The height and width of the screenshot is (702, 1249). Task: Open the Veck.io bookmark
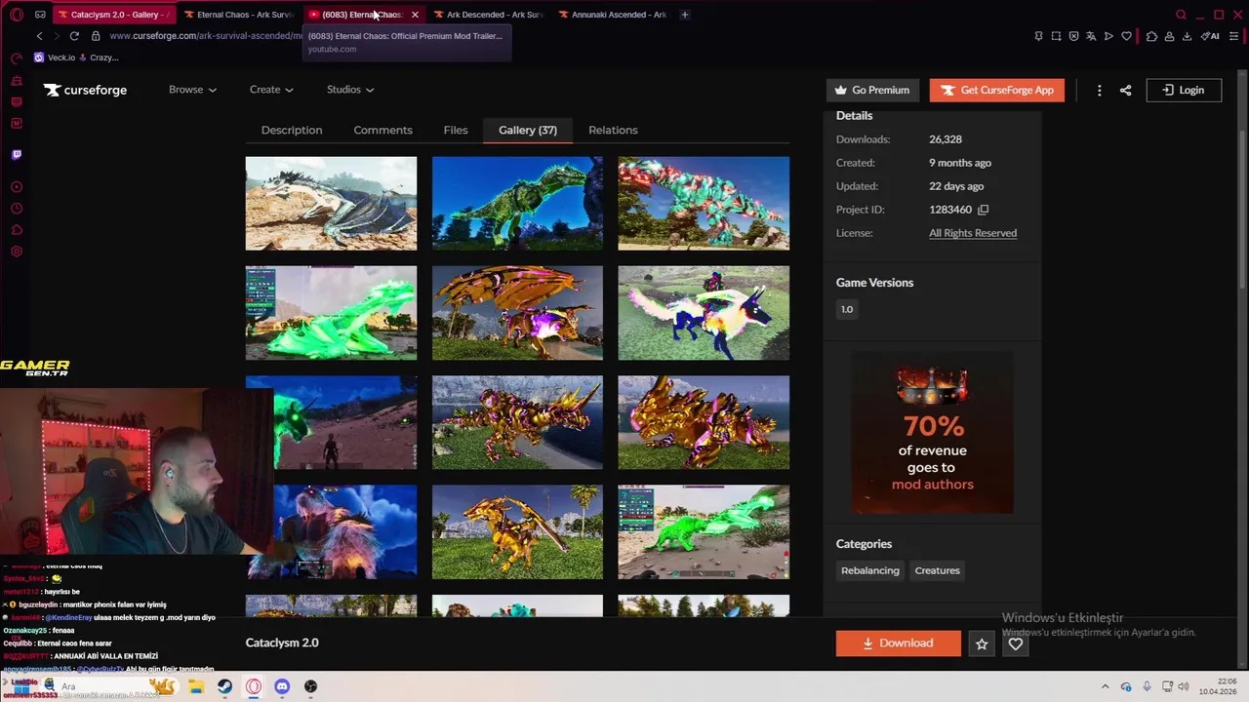[x=55, y=58]
